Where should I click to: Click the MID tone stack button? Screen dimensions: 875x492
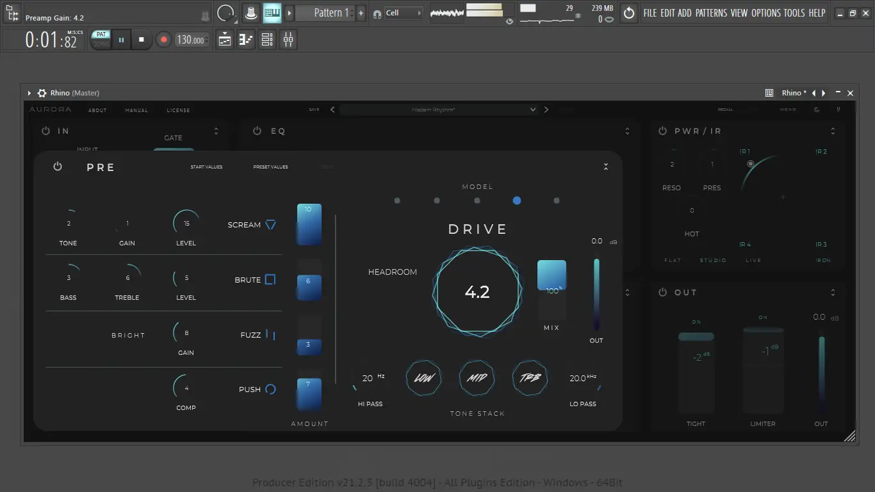pos(477,378)
